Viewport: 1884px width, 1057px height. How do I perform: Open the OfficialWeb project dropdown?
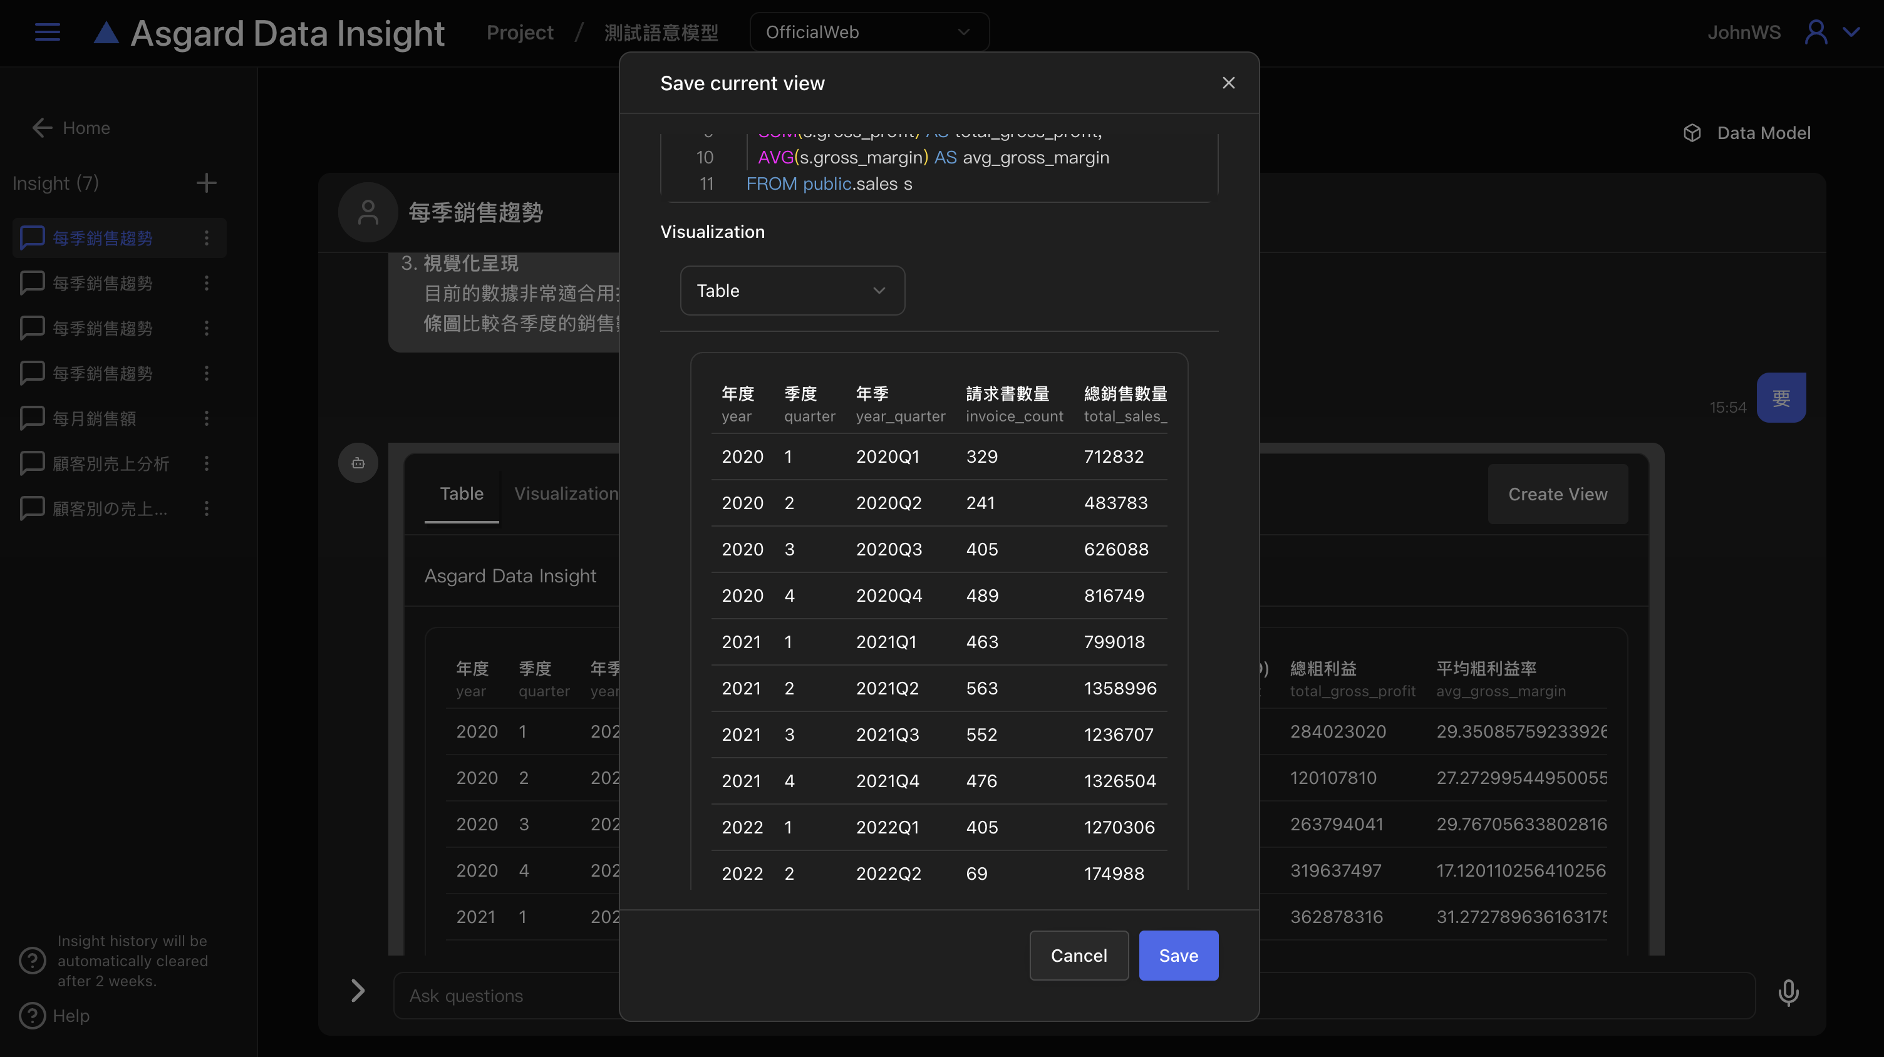click(869, 32)
